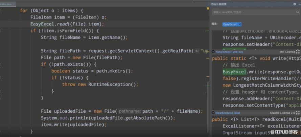Open the code search panel settings gear

(295, 4)
